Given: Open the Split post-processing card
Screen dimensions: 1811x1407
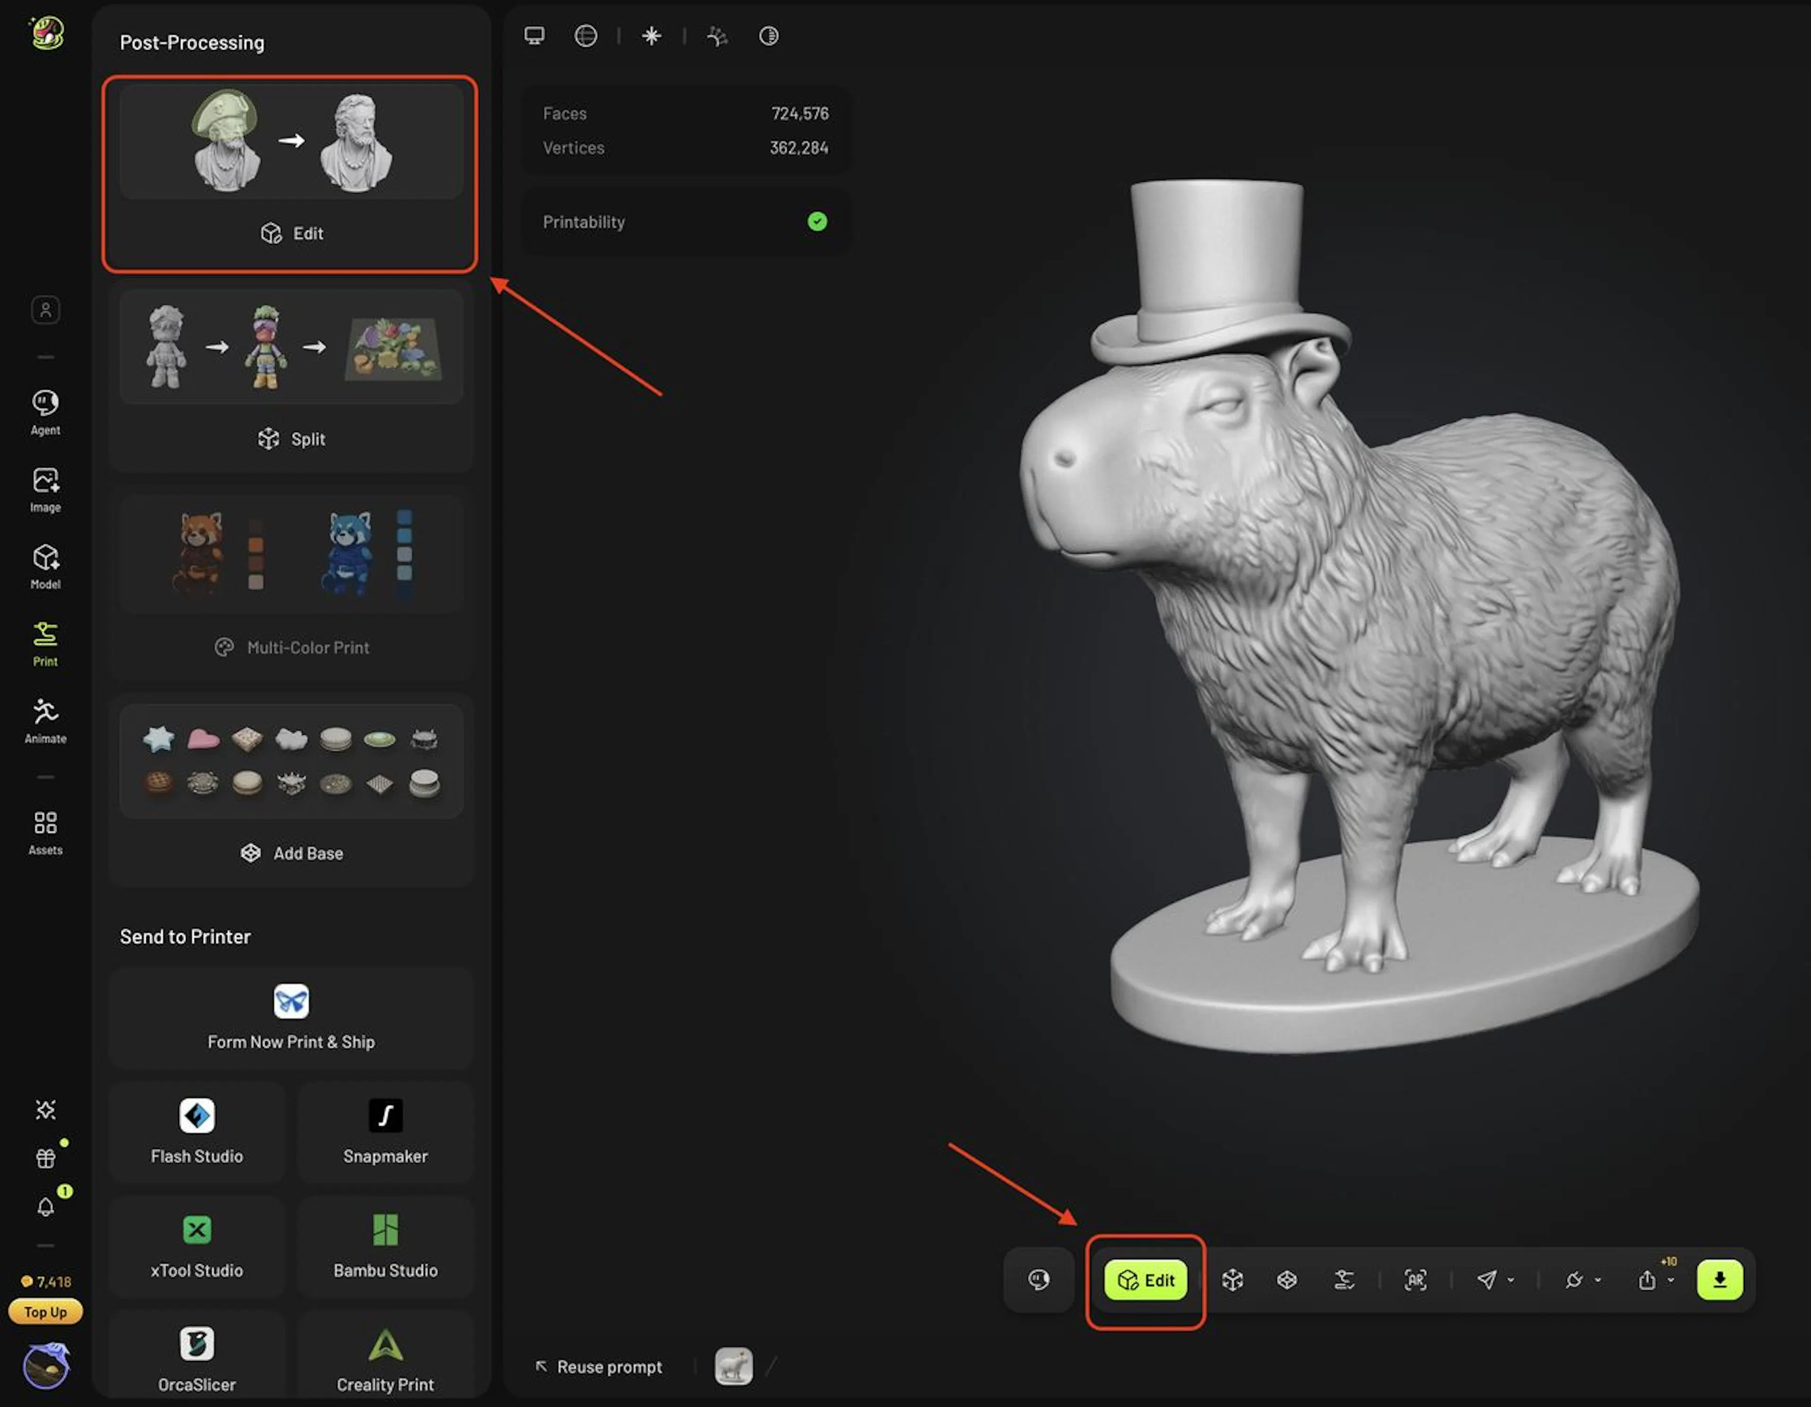Looking at the screenshot, I should click(291, 379).
